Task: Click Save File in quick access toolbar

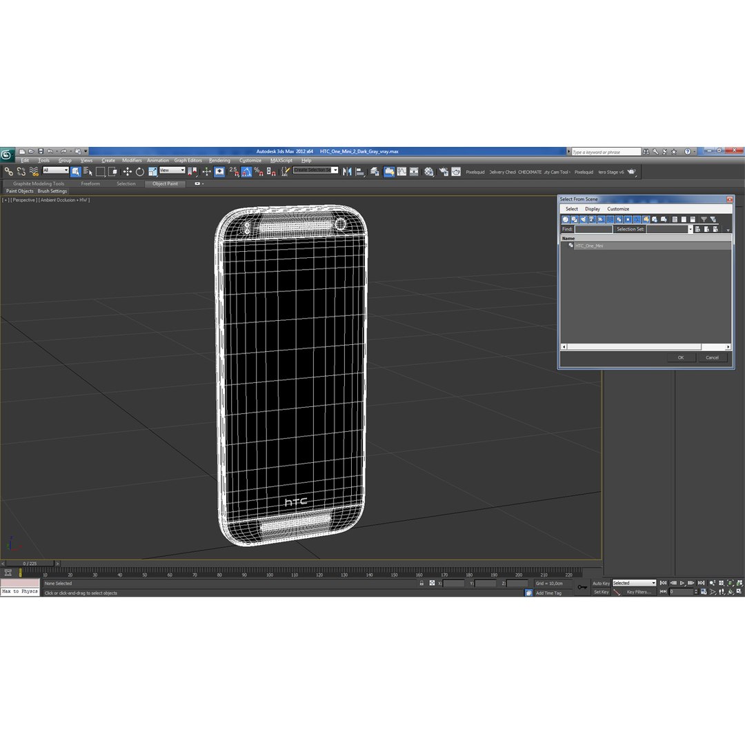Action: [41, 152]
